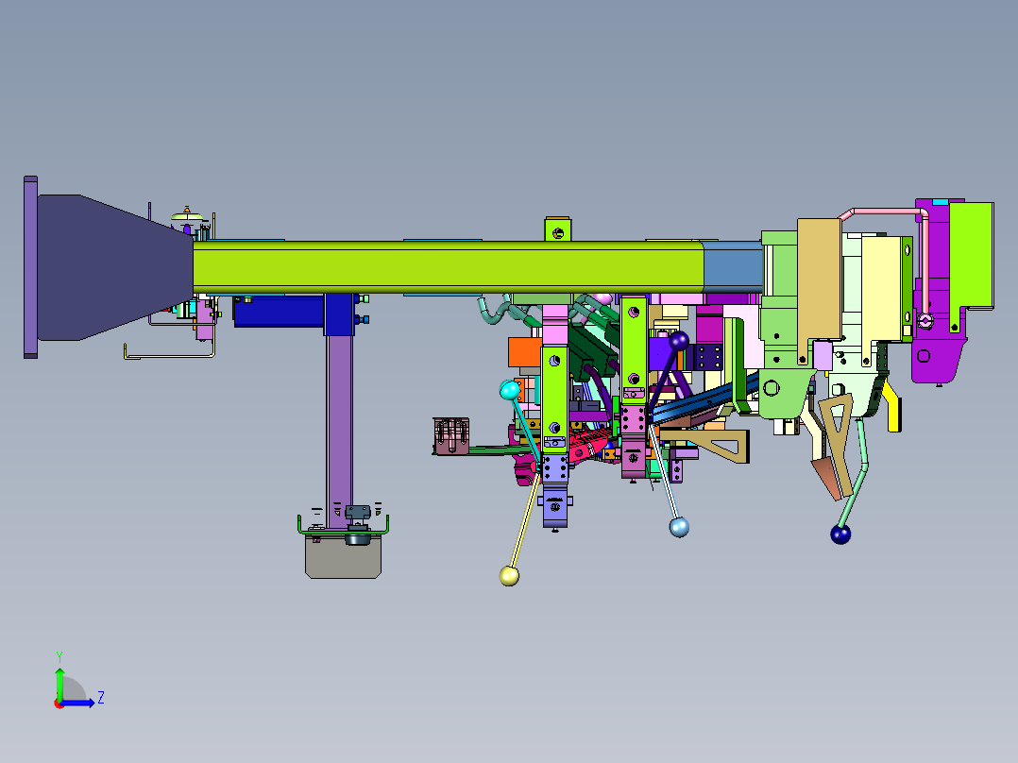Pick the yellow bracket at lower right
1018x763 pixels.
point(892,407)
